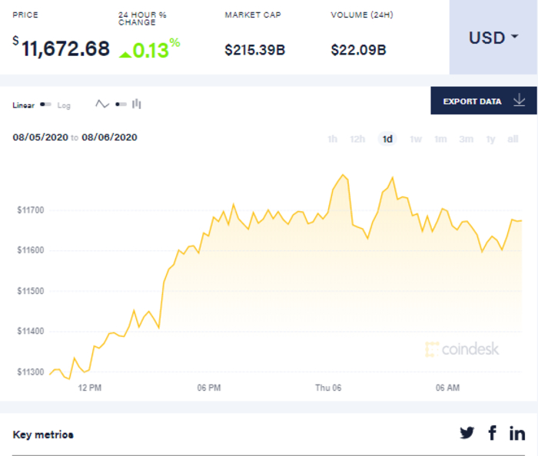Select the all time range
Viewport: 538px width, 456px height.
point(513,139)
